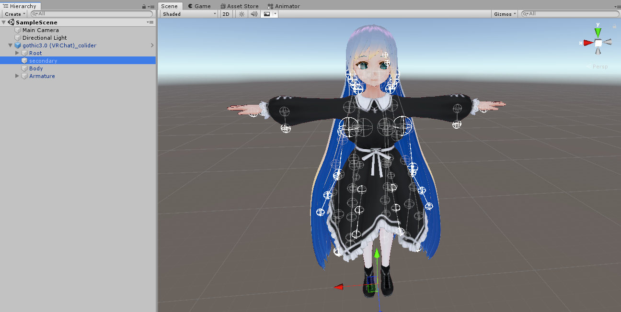The image size is (621, 312).
Task: Expand the Armature foldout arrow
Action: pos(17,76)
